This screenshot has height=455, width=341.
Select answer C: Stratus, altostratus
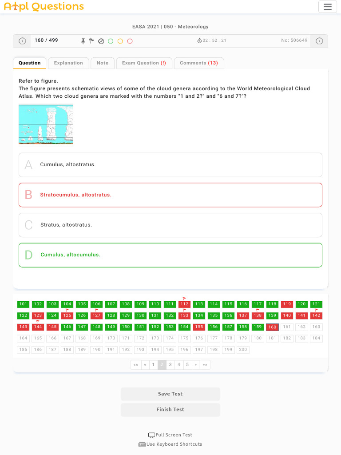pyautogui.click(x=170, y=225)
